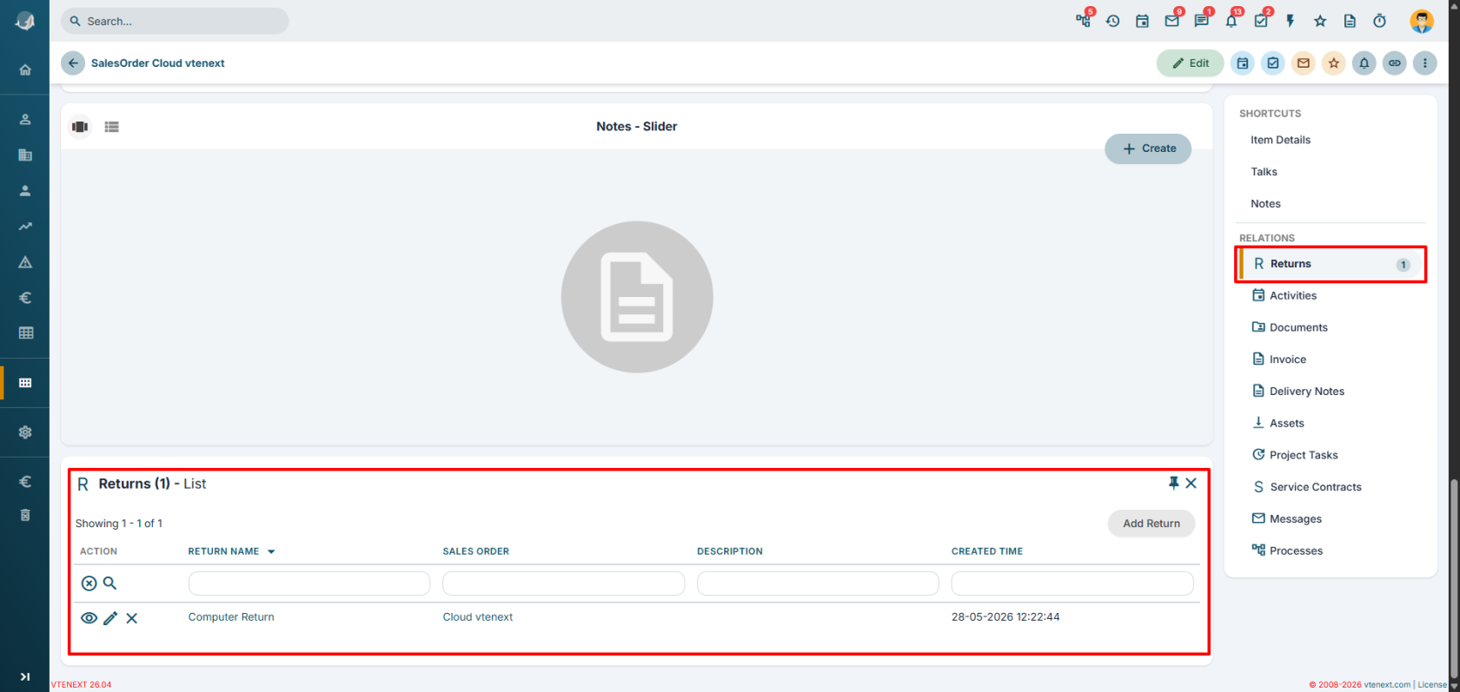The image size is (1460, 692).
Task: Go to Talks shortcut
Action: click(1264, 172)
